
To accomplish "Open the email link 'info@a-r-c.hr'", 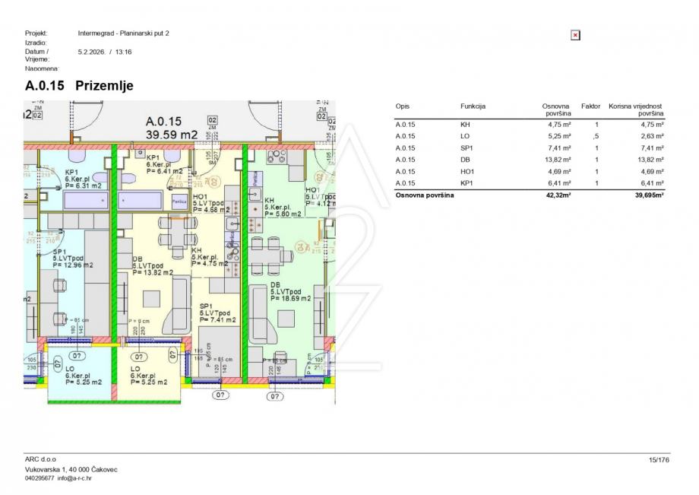I will [x=74, y=478].
